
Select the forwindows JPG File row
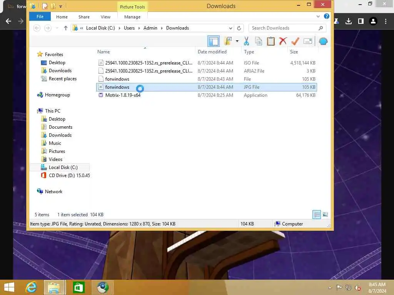coord(207,87)
